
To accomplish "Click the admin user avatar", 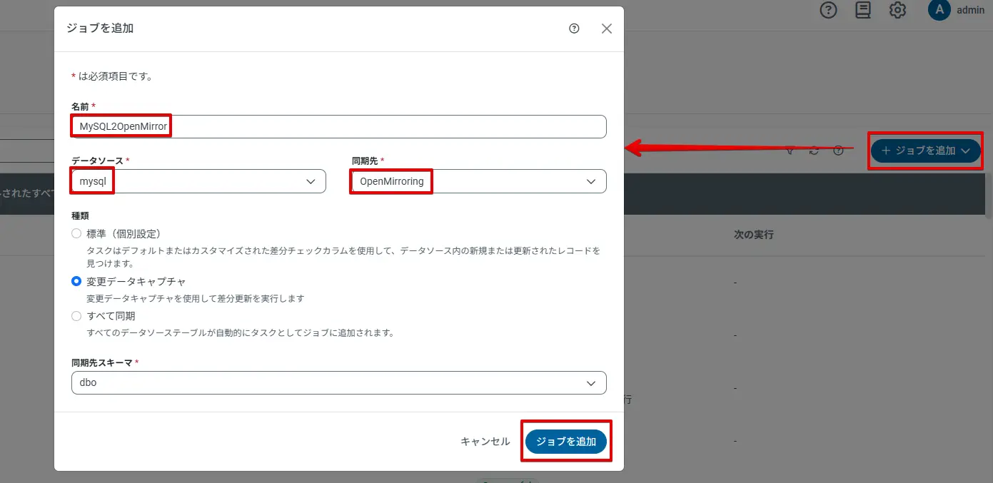I will 939,10.
